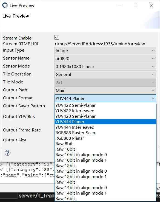Select Raw 10bit in align mode 0
The width and height of the screenshot is (160, 202).
coord(105,155)
